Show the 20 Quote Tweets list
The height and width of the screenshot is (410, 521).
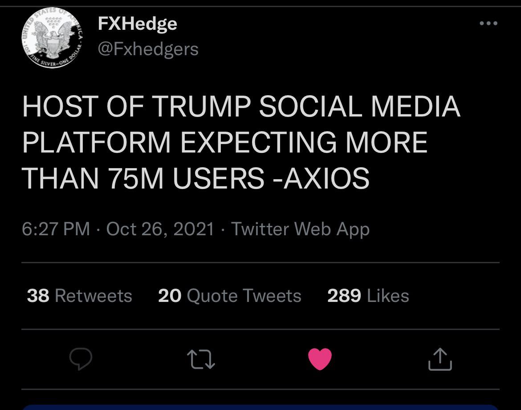click(x=230, y=296)
